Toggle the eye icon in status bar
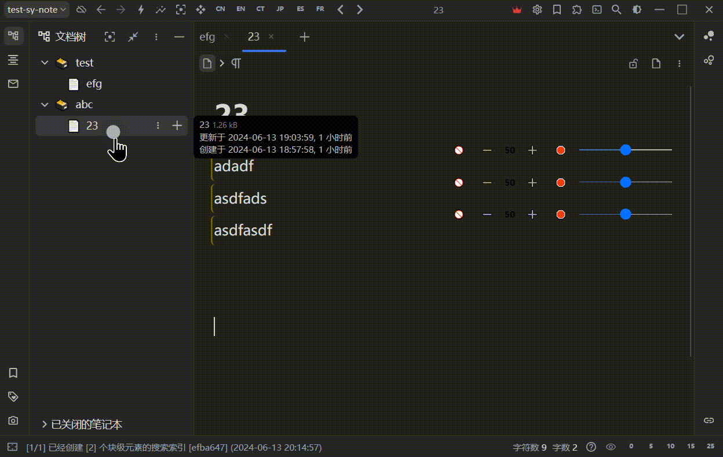Screen dimensions: 723x457 click(x=611, y=447)
